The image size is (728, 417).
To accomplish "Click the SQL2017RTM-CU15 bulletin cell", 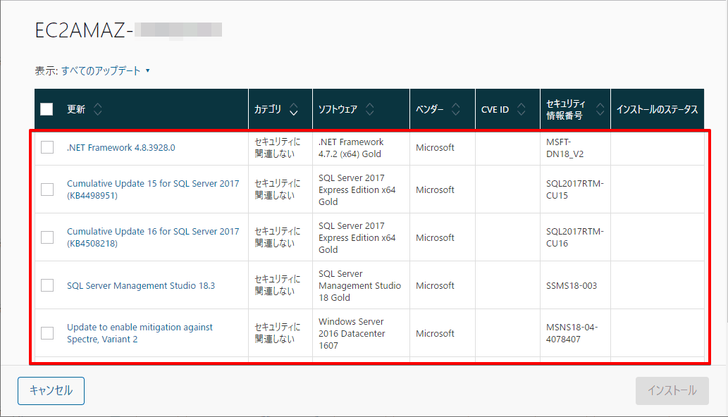I will 575,189.
